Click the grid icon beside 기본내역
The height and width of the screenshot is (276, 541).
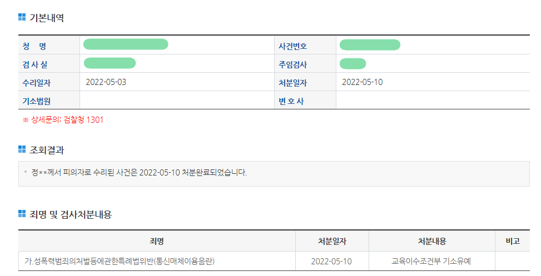point(22,18)
